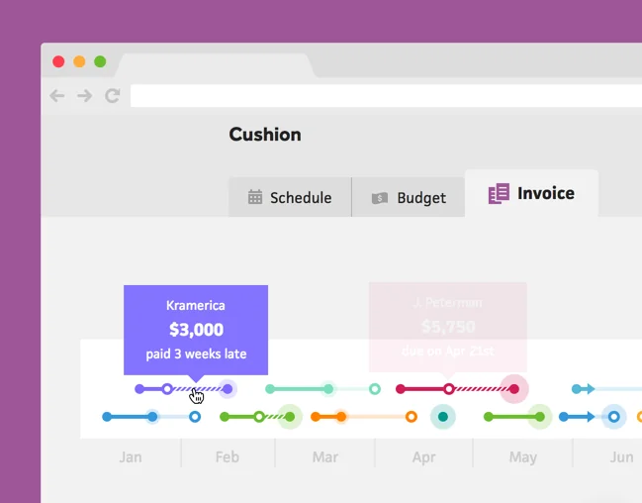Click the orange hollow due marker

click(x=412, y=417)
